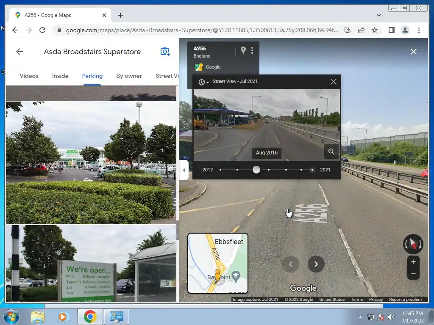Click the browser back button
This screenshot has width=434, height=325.
pos(15,30)
